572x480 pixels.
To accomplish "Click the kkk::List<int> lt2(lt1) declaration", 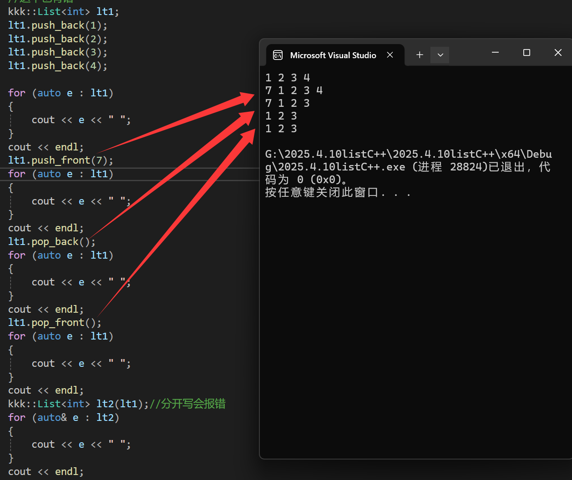I will point(78,404).
